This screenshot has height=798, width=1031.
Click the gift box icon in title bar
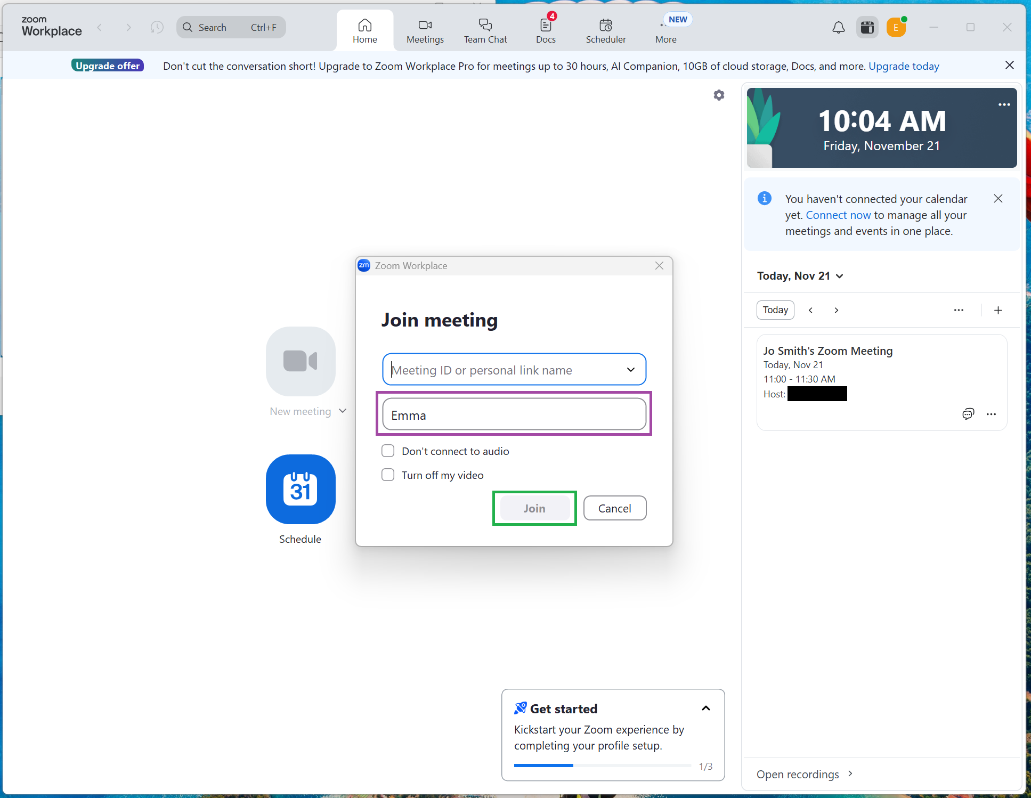click(867, 27)
